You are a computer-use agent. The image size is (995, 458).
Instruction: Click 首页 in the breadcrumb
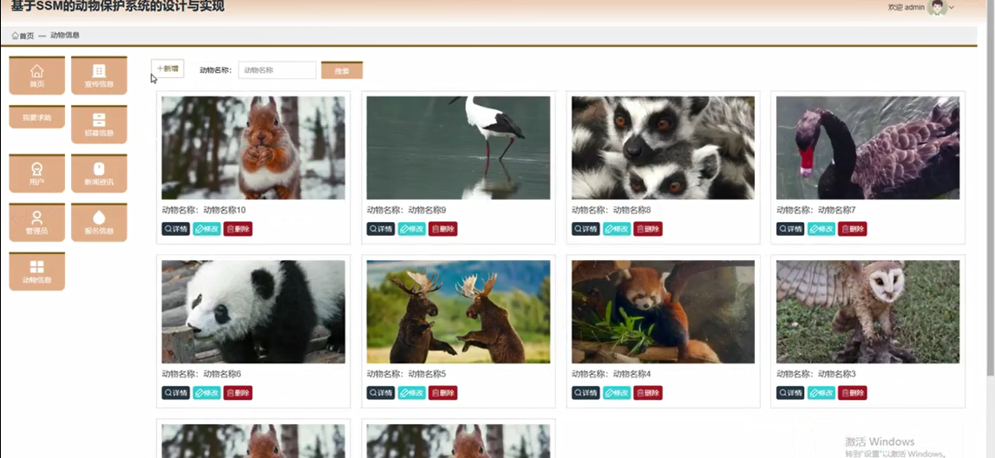point(23,36)
